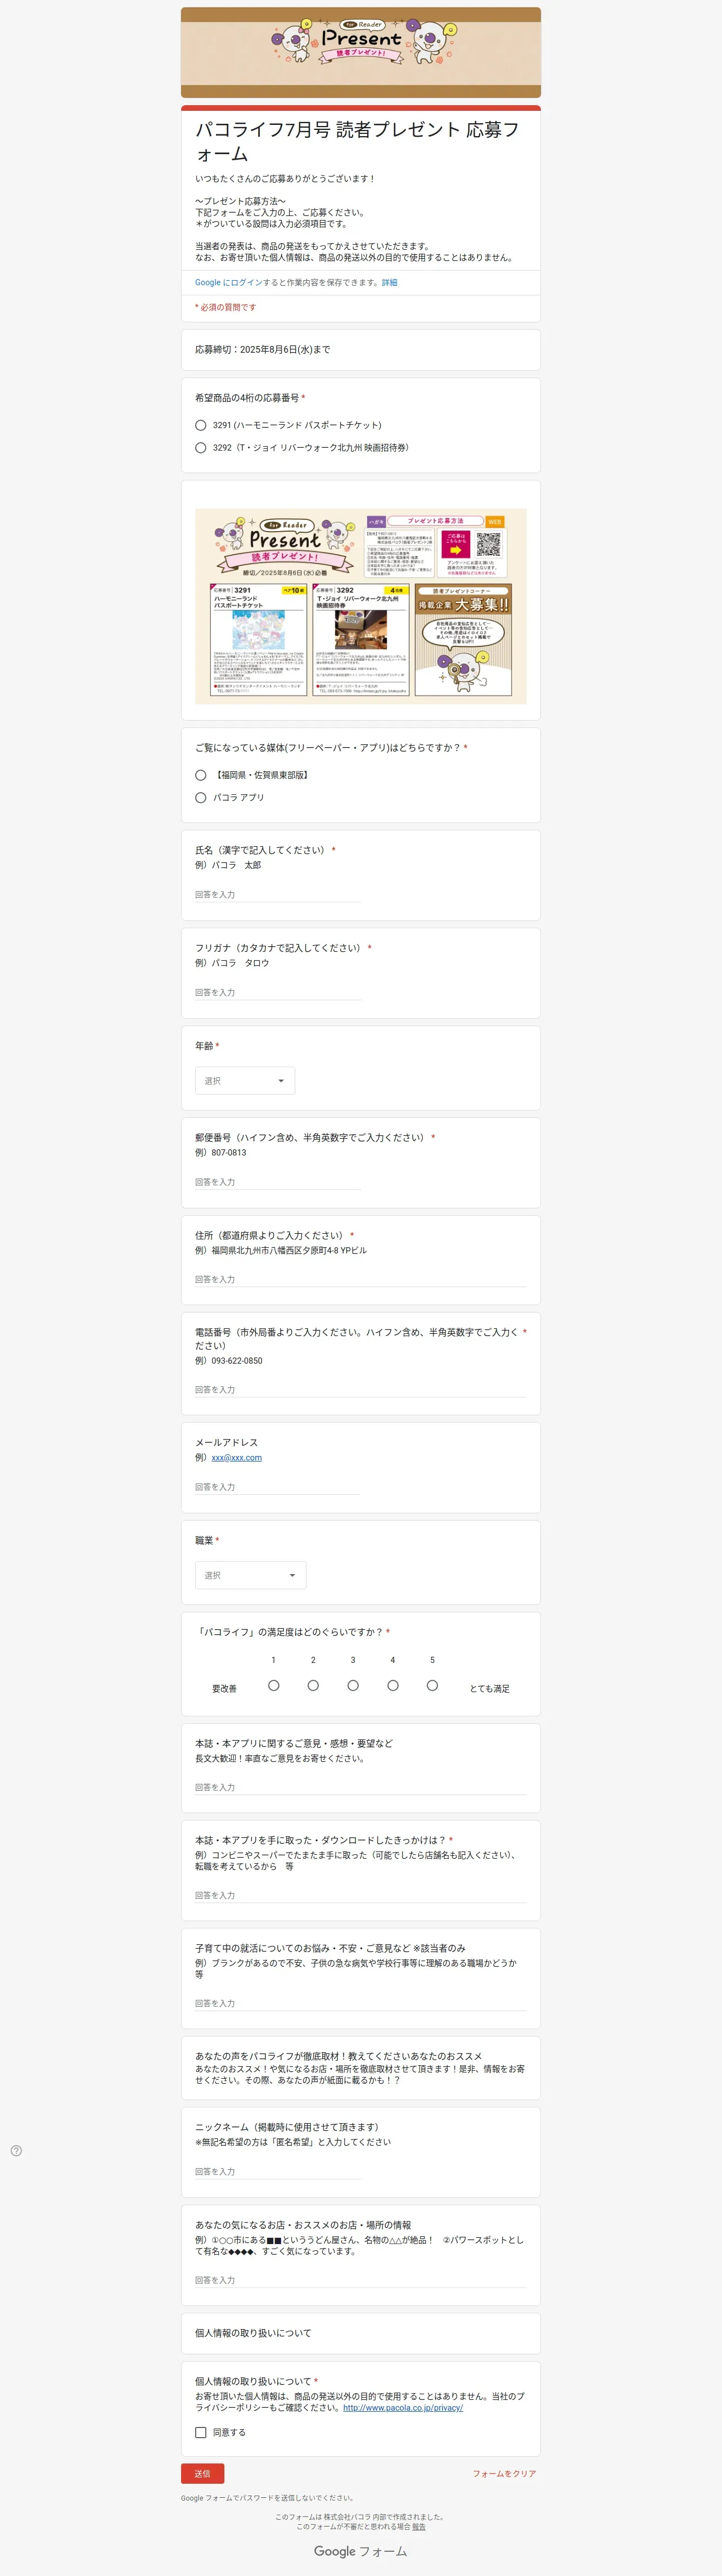This screenshot has width=722, height=2576.
Task: Click the 送信 submit button
Action: [202, 2473]
